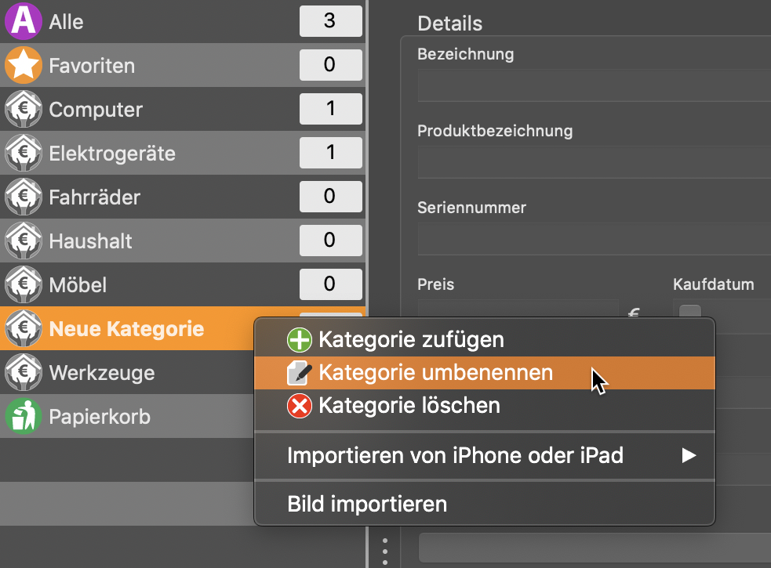771x568 pixels.
Task: Click the Seriennummer text field
Action: click(x=594, y=239)
